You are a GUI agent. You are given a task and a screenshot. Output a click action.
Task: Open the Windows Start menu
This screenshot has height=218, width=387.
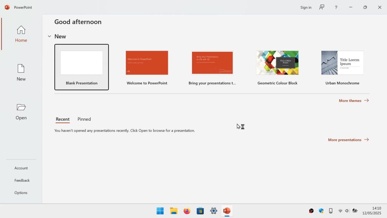point(160,211)
